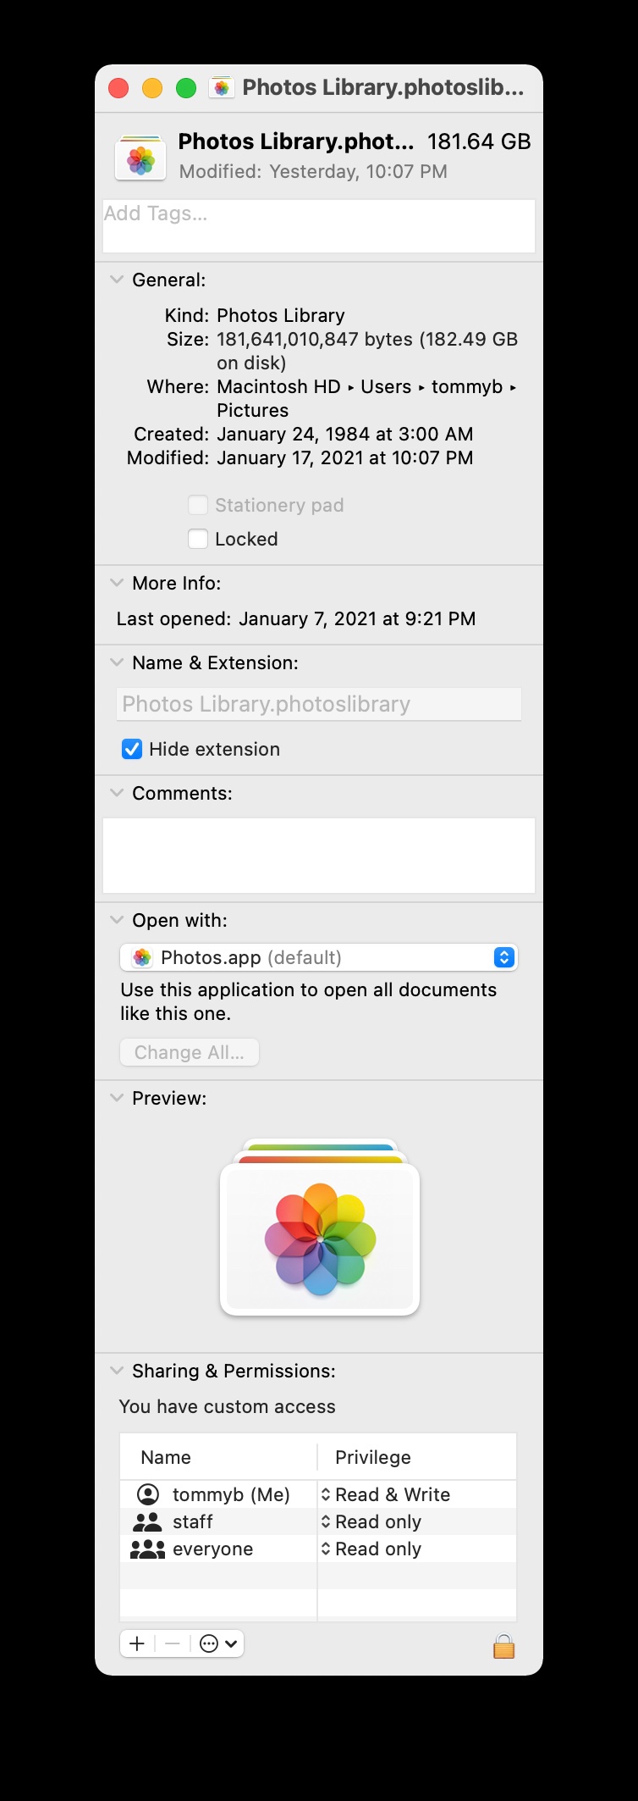Uncheck Hide extension checkbox
The width and height of the screenshot is (638, 1801).
click(132, 749)
